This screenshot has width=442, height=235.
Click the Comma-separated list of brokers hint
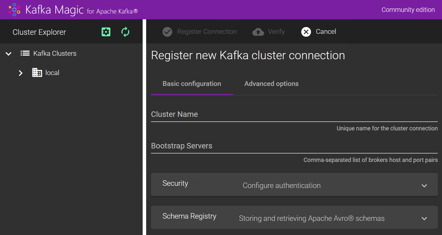pyautogui.click(x=371, y=160)
